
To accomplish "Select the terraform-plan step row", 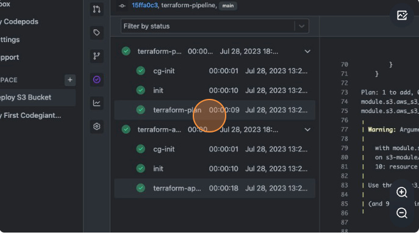I will point(215,110).
